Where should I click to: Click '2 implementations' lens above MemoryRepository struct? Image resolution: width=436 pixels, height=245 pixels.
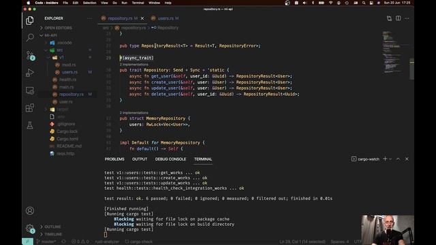134,112
